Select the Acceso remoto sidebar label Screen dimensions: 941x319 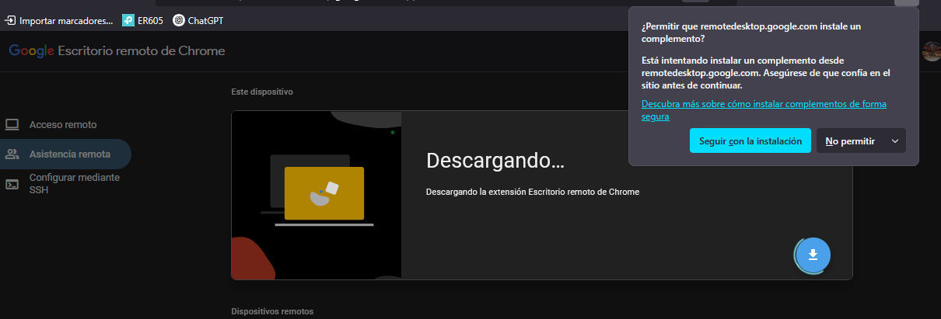coord(63,124)
